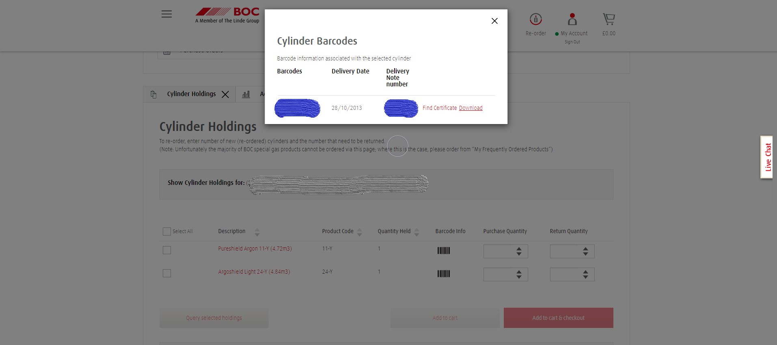This screenshot has height=345, width=777.
Task: Open the bar chart tab icon
Action: 246,94
